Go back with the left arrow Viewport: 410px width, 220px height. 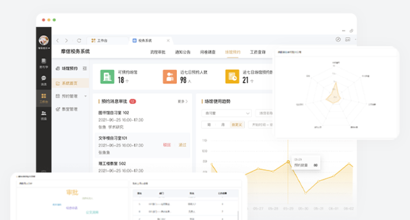58,40
